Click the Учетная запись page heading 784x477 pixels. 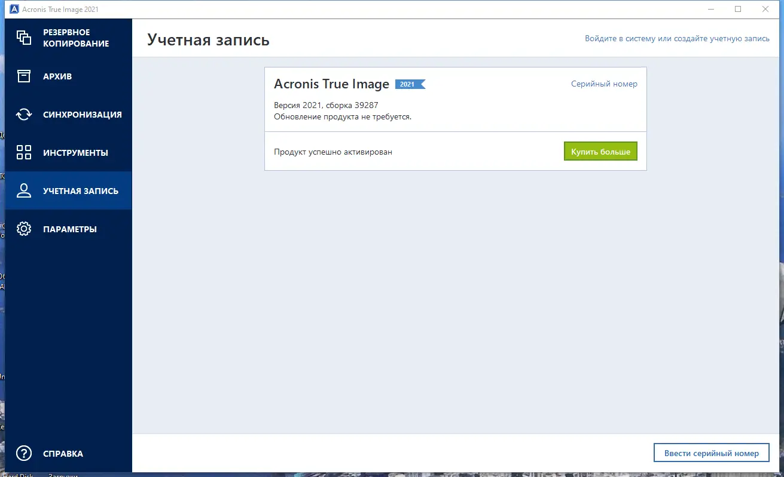[x=208, y=39]
